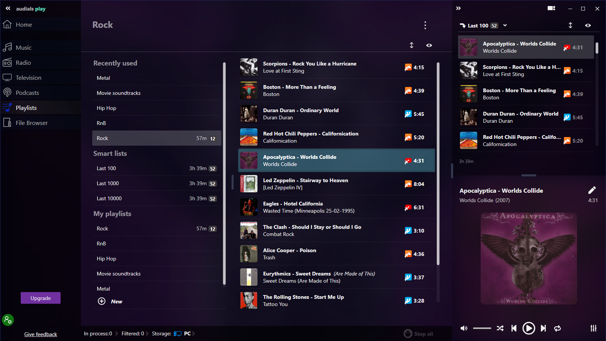Viewport: 606px width, 341px height.
Task: Click the source icon beside Californication 5:20 in Rock list
Action: [x=408, y=137]
